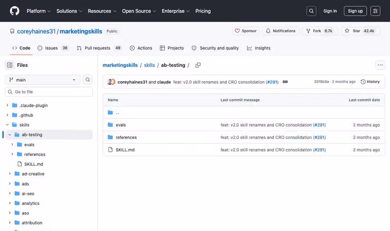
Task: Click the heart icon on Sponsor button
Action: (237, 31)
